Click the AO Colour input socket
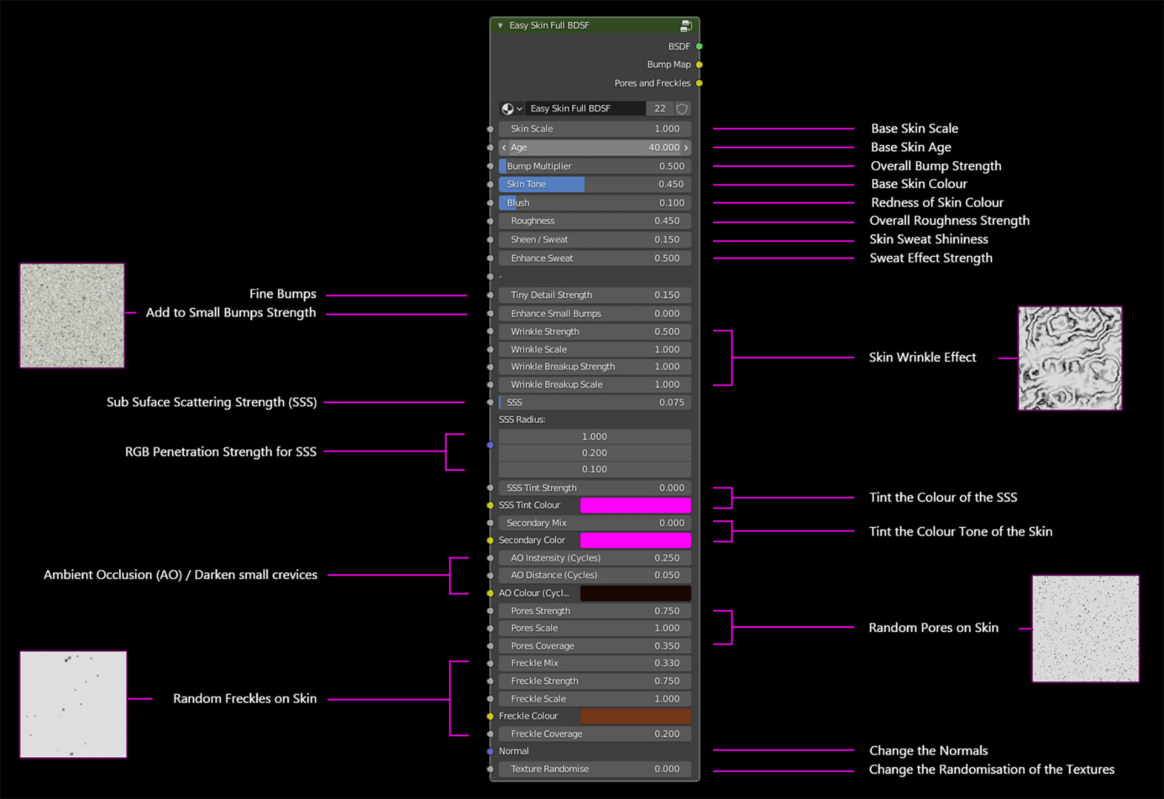 click(490, 593)
